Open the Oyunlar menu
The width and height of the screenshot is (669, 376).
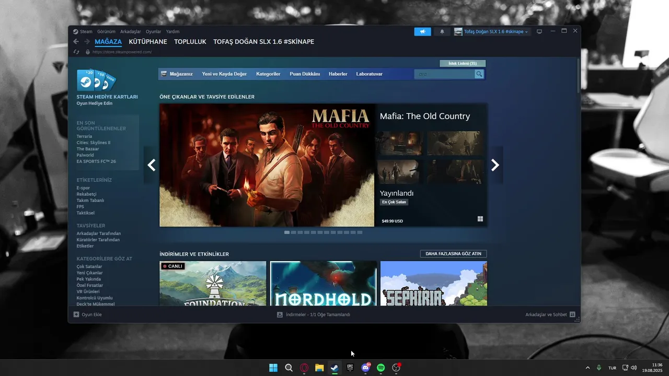[x=154, y=32]
